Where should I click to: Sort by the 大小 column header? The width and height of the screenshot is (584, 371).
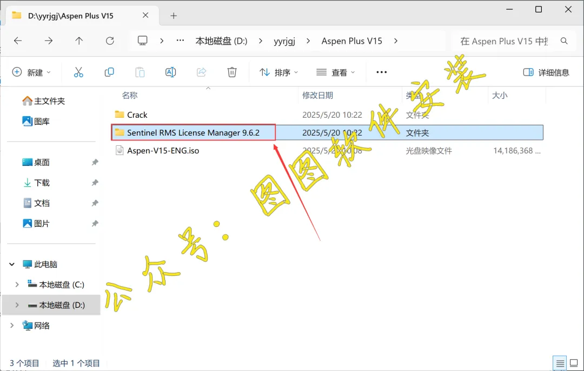pyautogui.click(x=500, y=95)
